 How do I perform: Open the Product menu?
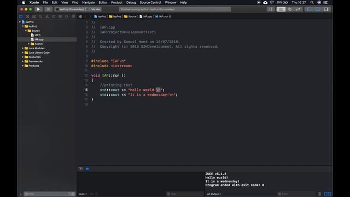pos(116,2)
